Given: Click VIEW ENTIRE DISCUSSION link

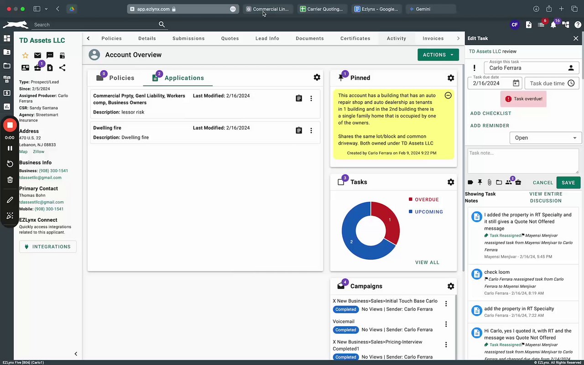Looking at the screenshot, I should (x=546, y=197).
